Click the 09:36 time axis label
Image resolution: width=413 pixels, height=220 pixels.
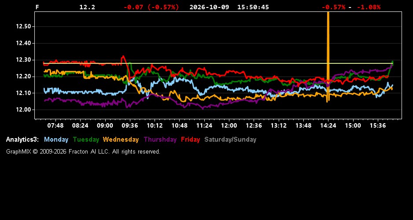pos(130,126)
